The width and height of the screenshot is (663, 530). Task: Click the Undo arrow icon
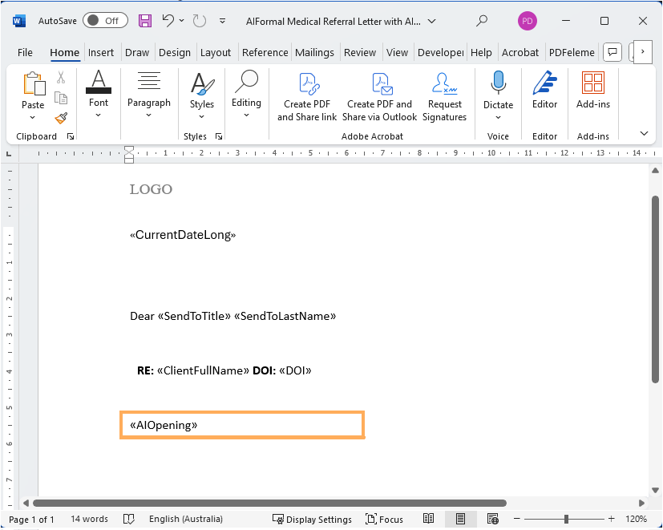pos(168,21)
